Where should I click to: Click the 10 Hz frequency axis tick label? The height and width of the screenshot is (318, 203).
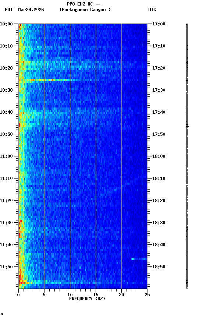pos(70,295)
